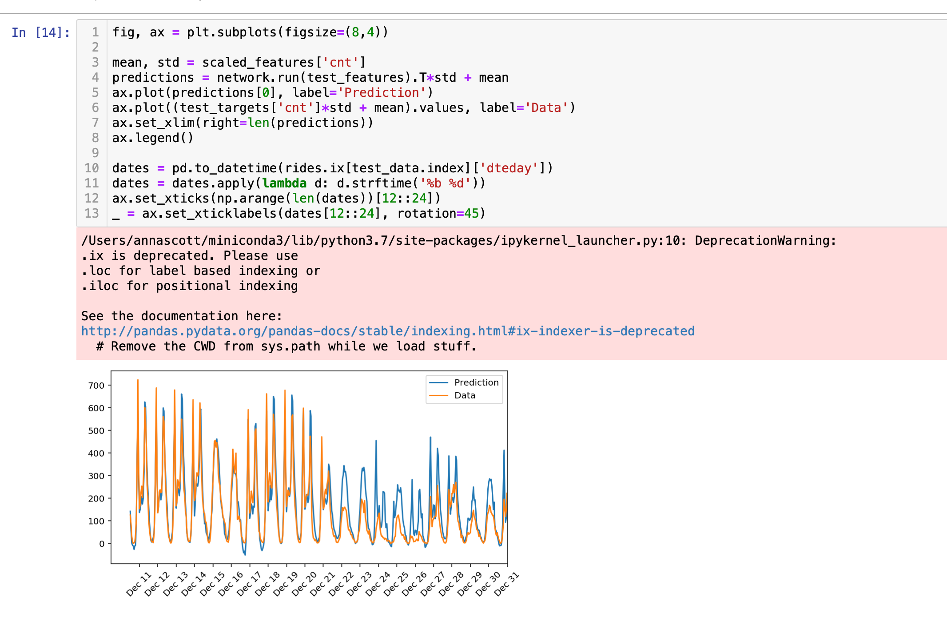This screenshot has width=947, height=621.
Task: Click the Prediction label in the plot legend
Action: [476, 382]
